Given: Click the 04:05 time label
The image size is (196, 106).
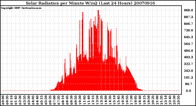Looking at the screenshot, I should coord(33,100).
